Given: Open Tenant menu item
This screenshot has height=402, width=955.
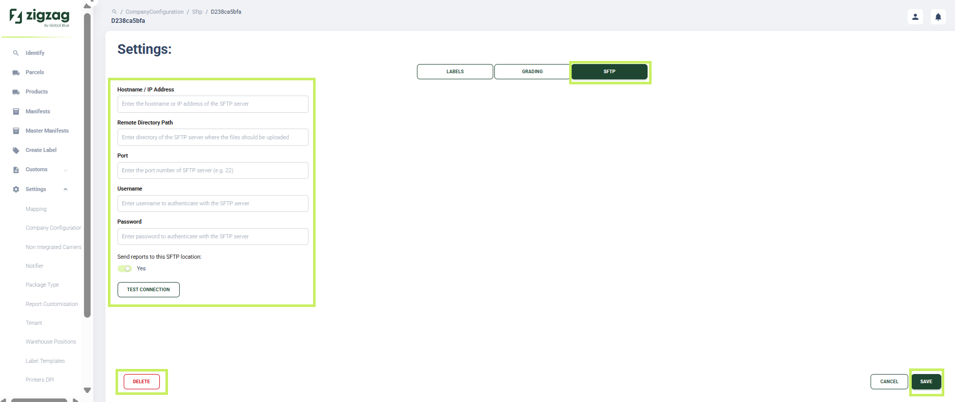Looking at the screenshot, I should point(34,323).
